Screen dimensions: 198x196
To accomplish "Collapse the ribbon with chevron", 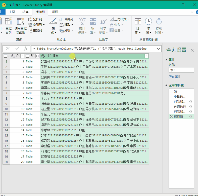I will [192, 12].
